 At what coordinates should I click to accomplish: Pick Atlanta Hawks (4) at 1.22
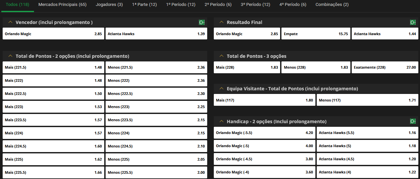pos(368,172)
